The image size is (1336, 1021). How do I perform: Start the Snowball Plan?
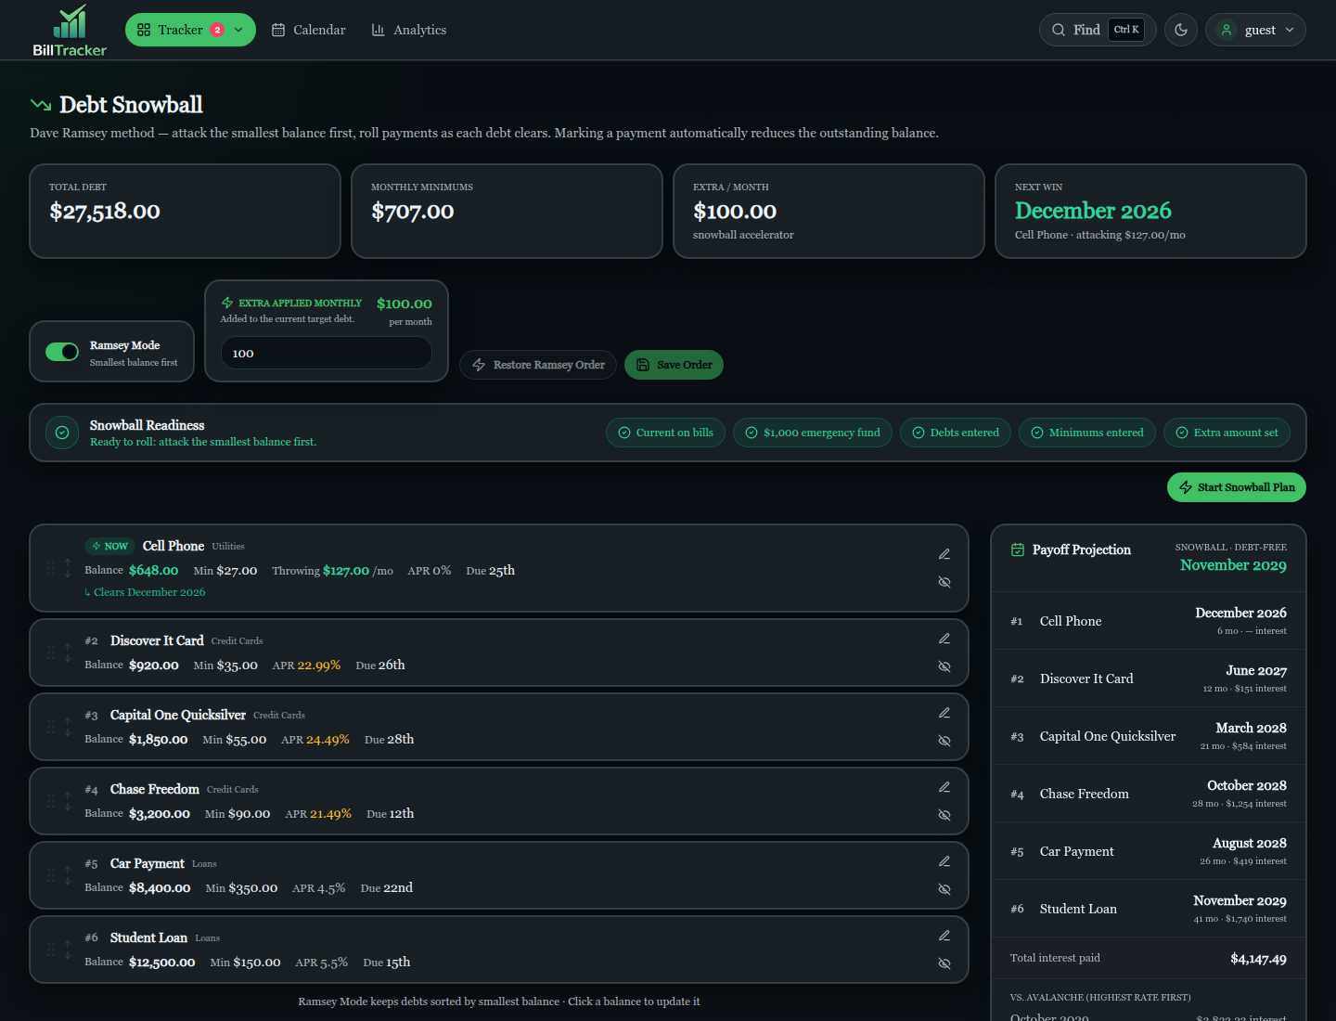1237,487
